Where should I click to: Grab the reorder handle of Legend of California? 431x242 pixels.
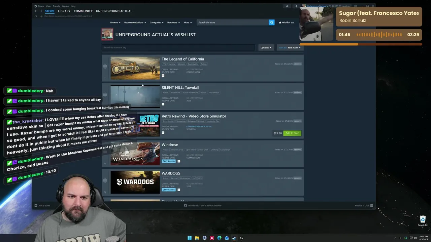105,66
